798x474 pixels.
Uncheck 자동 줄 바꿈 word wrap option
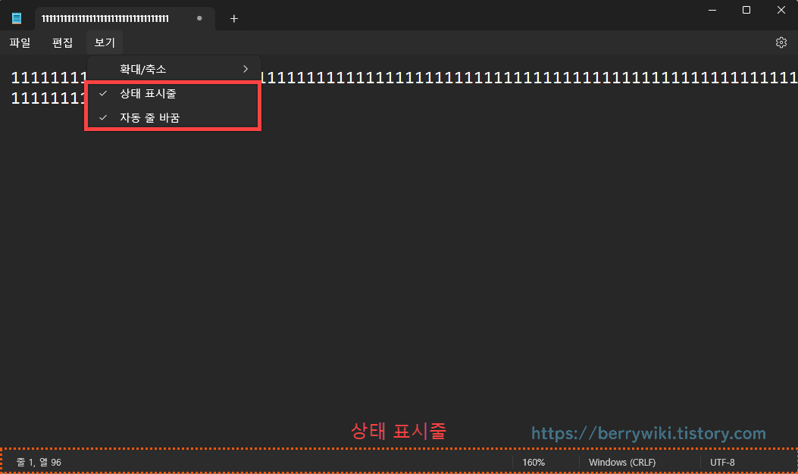pyautogui.click(x=149, y=117)
